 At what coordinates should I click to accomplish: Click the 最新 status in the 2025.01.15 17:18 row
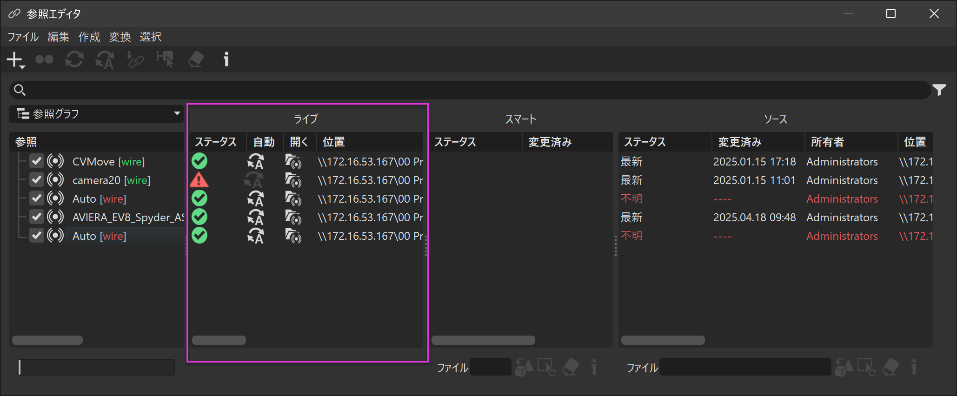[x=631, y=161]
